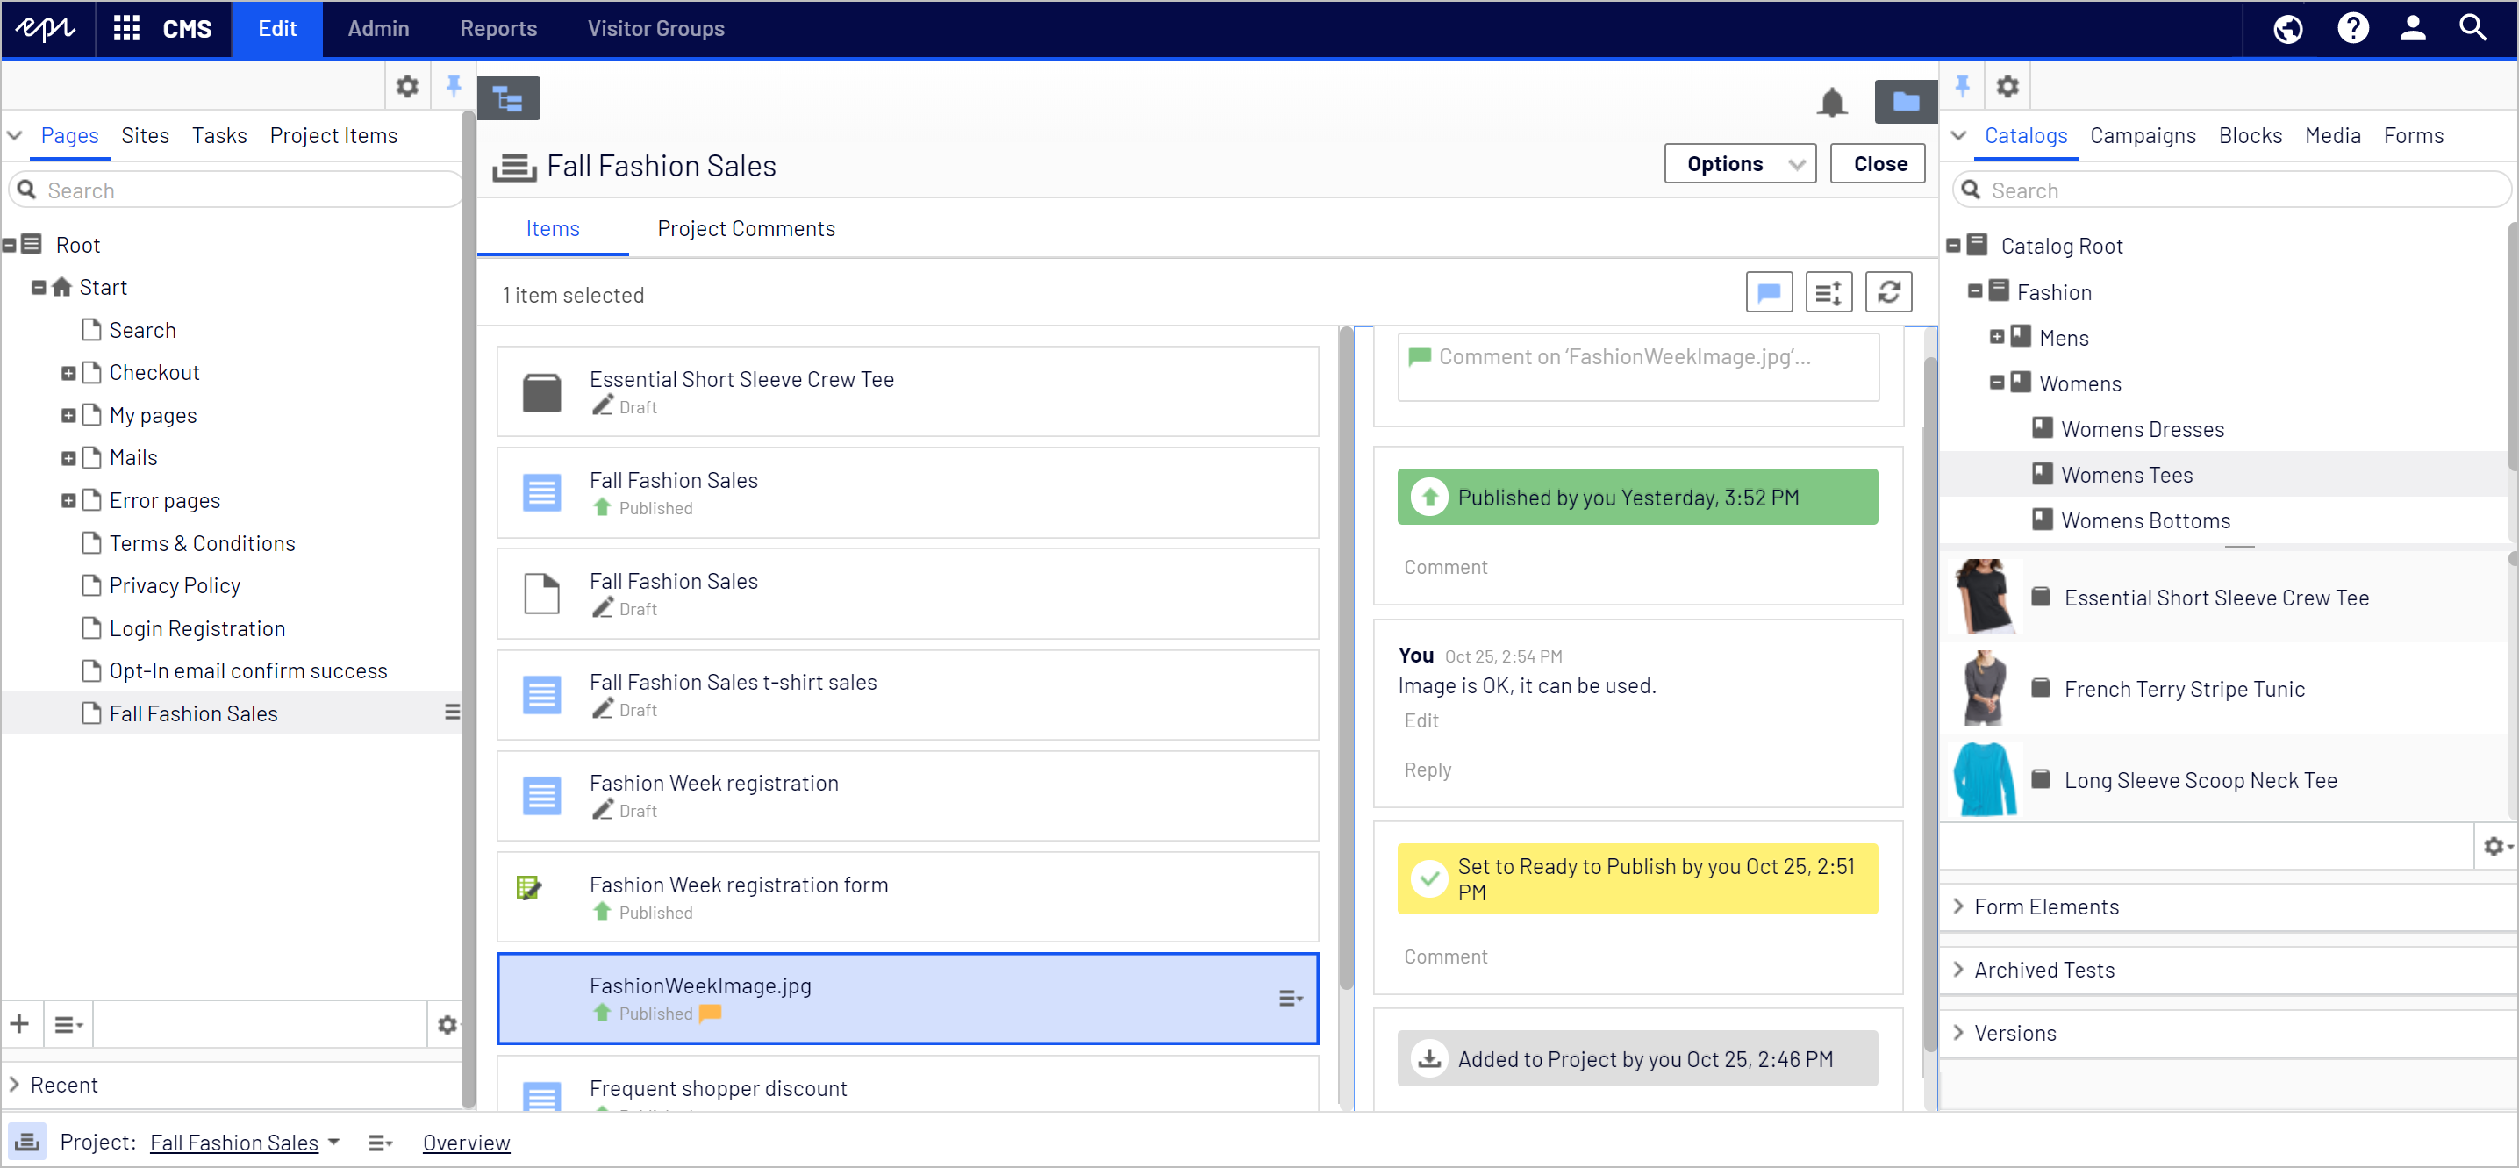Click the sort items icon
The image size is (2519, 1168).
1828,291
